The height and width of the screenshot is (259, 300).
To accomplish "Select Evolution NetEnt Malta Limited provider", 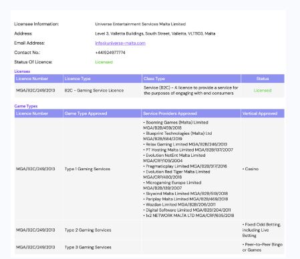I will click(x=174, y=158).
